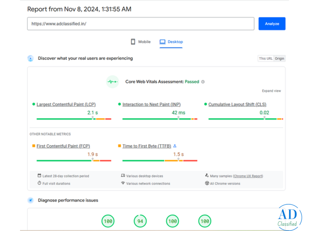Open Largest Contentful Paint (LCP) link

point(66,104)
